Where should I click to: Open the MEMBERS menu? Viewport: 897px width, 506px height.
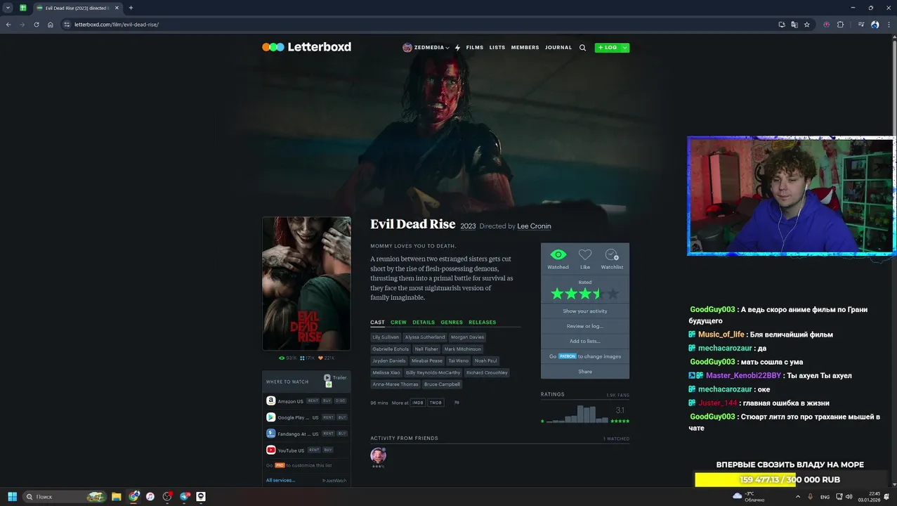click(525, 48)
